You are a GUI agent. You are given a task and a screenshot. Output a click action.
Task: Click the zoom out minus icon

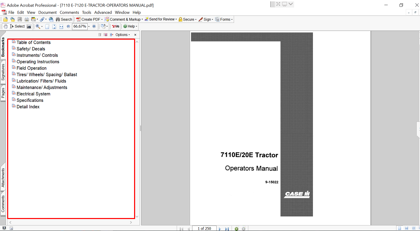pos(68,26)
